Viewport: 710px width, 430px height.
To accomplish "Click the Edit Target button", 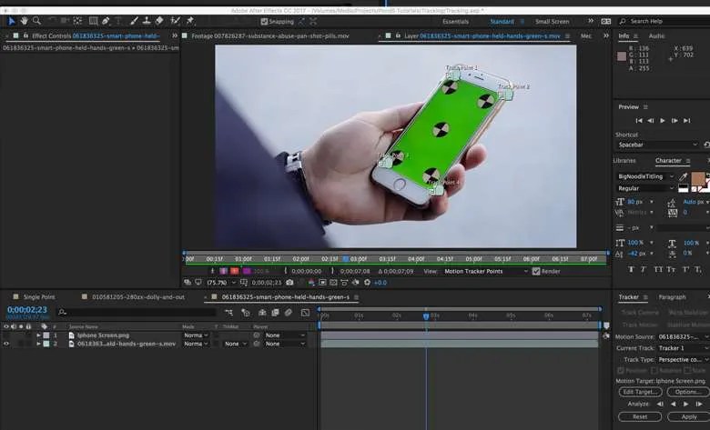I will (640, 392).
